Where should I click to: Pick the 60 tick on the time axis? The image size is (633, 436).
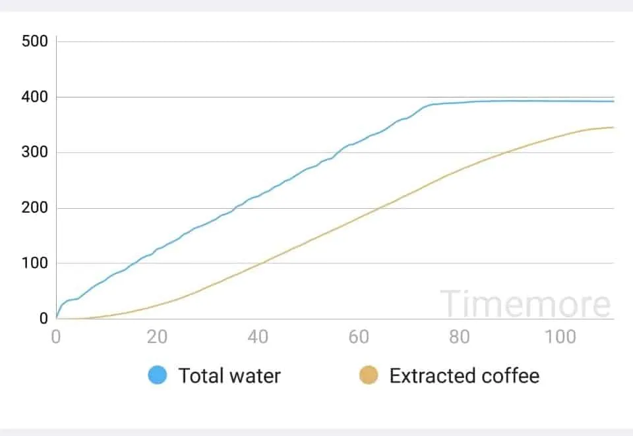[x=359, y=337]
